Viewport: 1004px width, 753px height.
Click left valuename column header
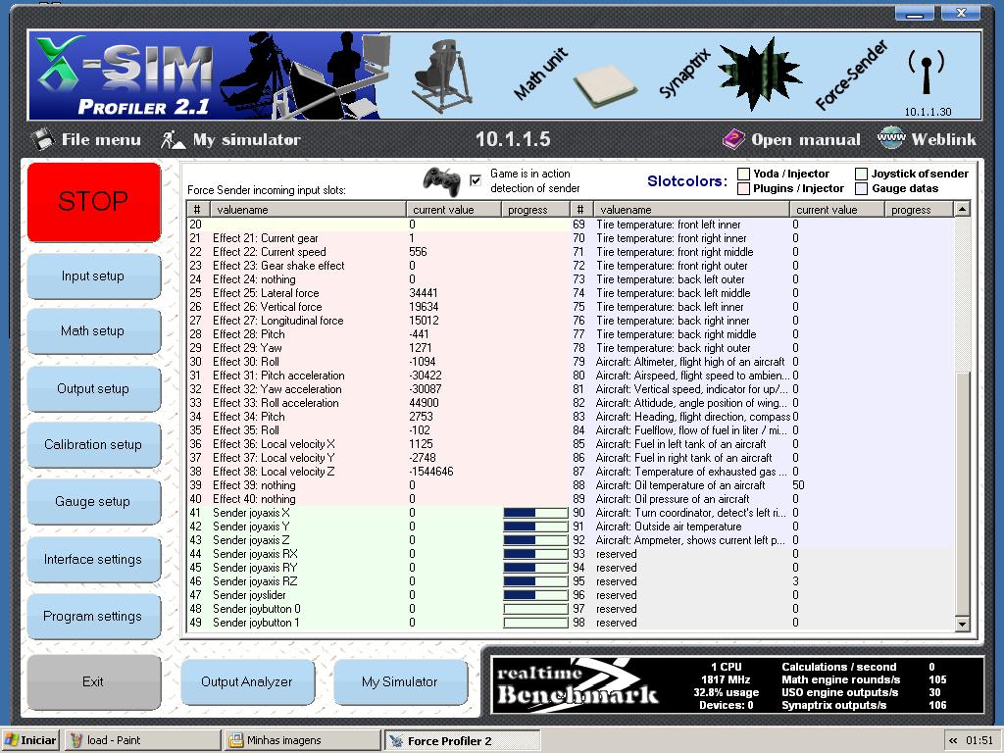point(307,210)
